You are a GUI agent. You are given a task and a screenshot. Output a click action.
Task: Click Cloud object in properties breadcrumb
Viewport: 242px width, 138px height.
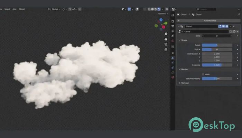coord(182,14)
